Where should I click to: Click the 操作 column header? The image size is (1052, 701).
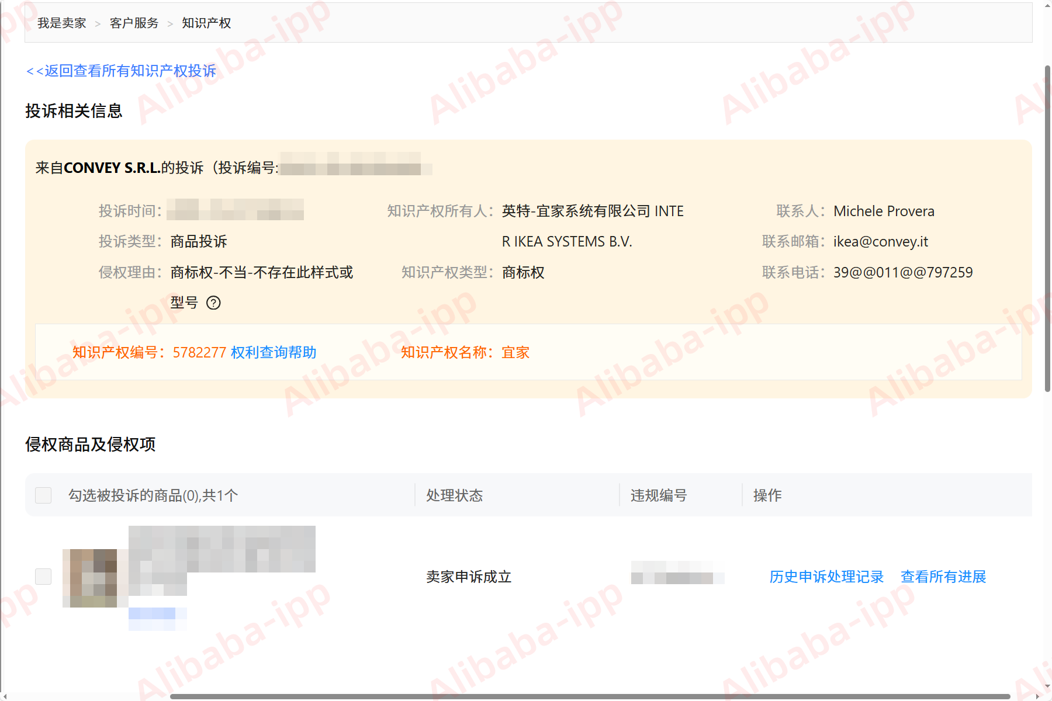coord(767,495)
